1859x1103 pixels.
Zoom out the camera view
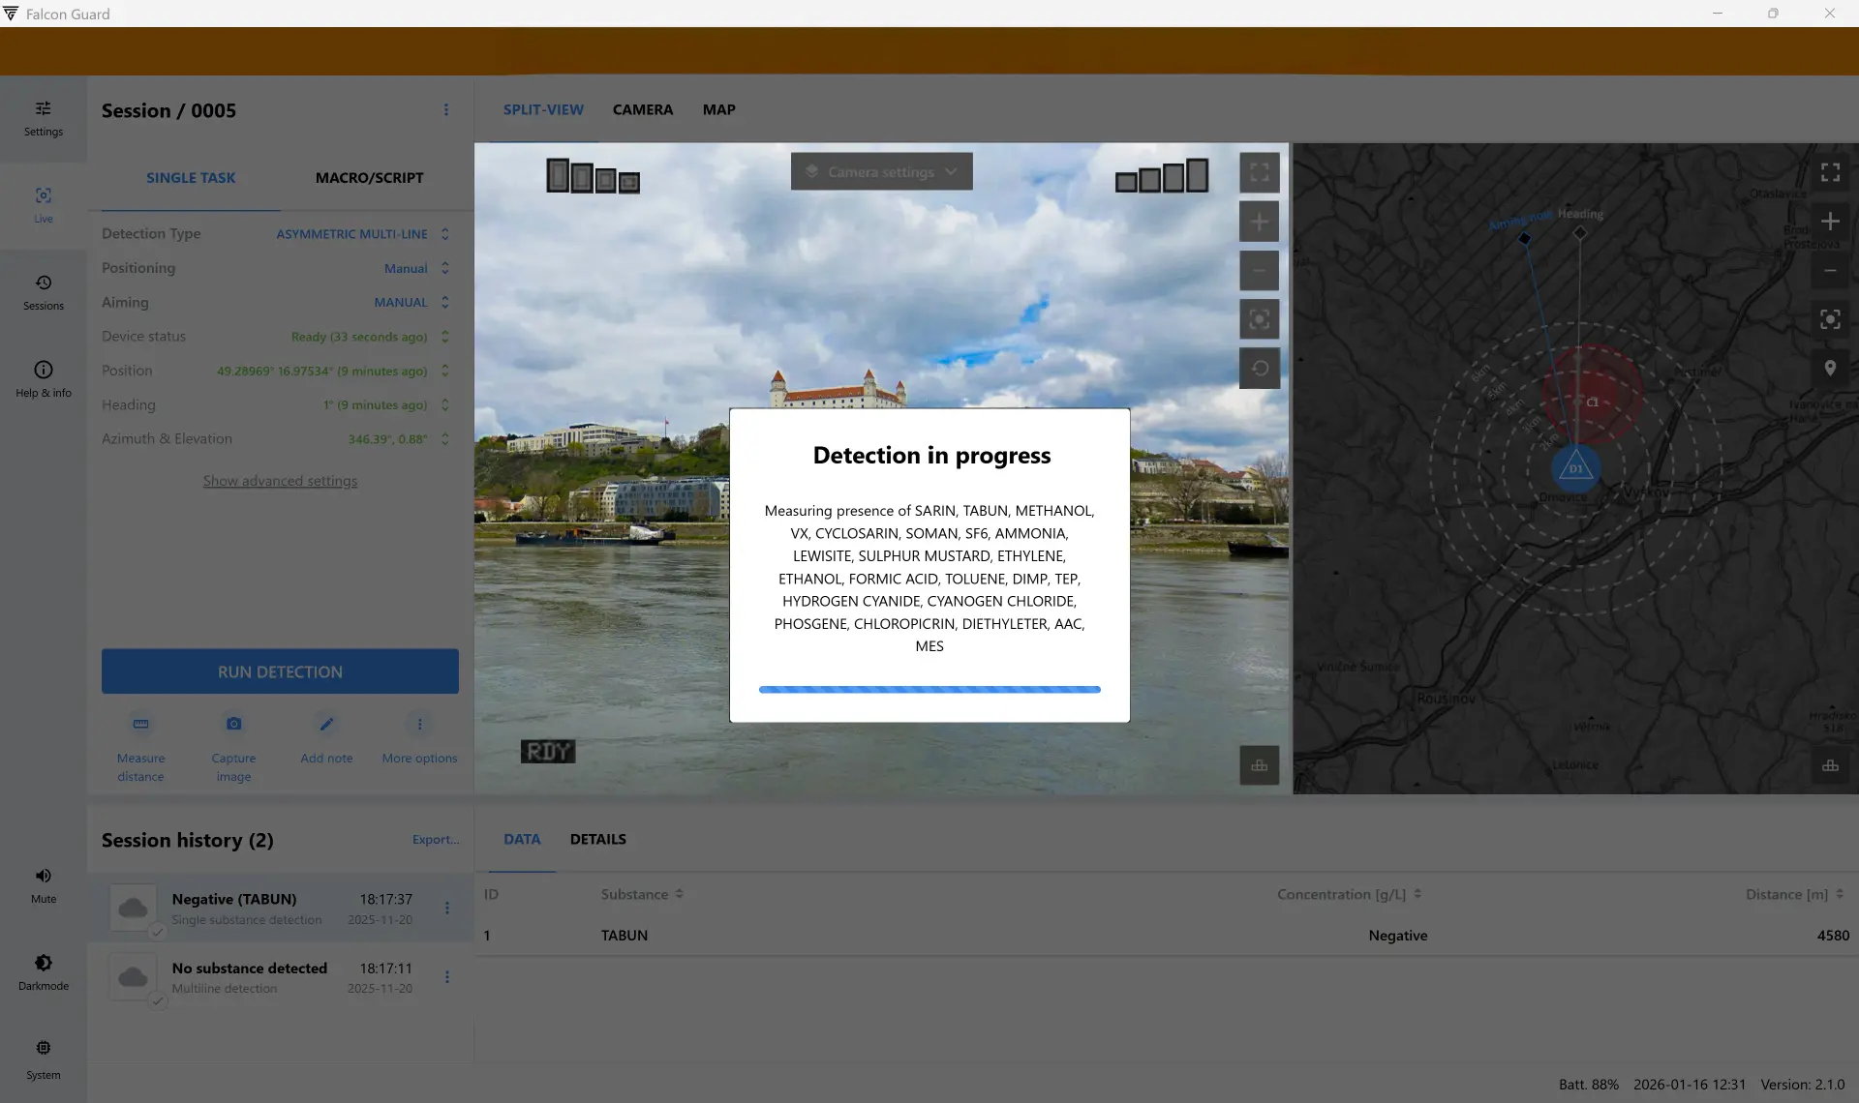click(x=1259, y=271)
